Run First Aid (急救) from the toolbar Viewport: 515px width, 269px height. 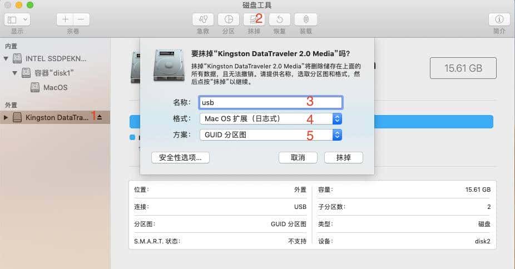203,19
